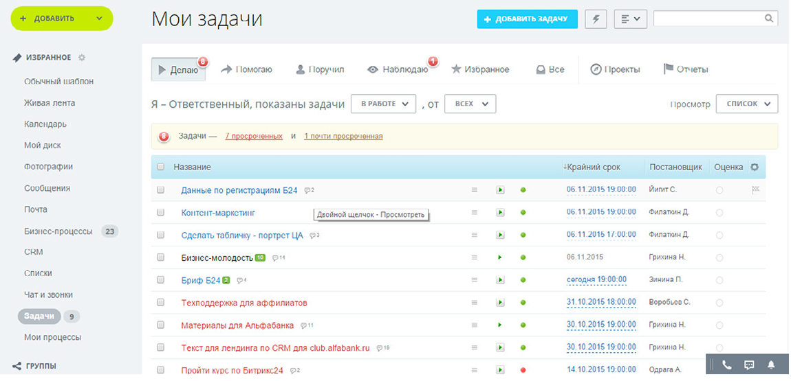The image size is (791, 381).
Task: Check the box for Контент-маркетинг
Action: (160, 213)
